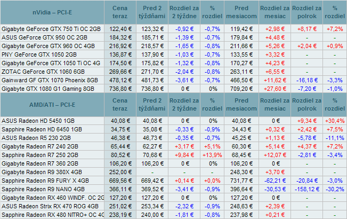Select Gigabyte GeForce GTX 960 OC 4GB row name
The height and width of the screenshot is (219, 347).
click(49, 46)
